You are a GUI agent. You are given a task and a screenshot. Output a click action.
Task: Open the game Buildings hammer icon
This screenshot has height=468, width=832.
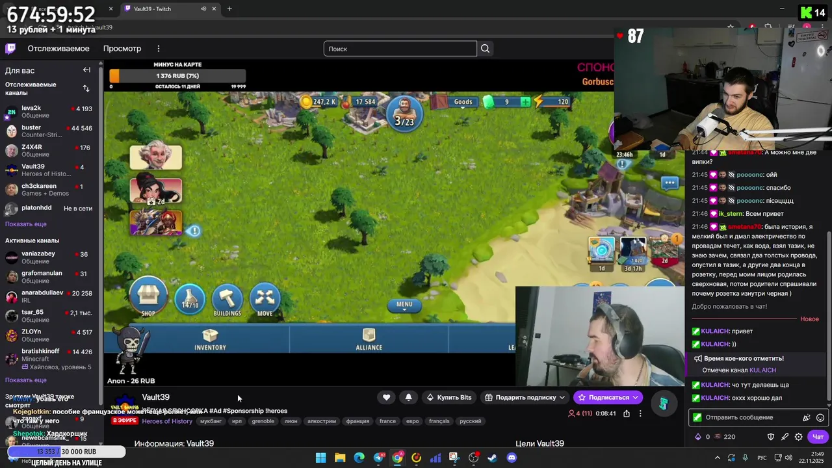coord(227,299)
